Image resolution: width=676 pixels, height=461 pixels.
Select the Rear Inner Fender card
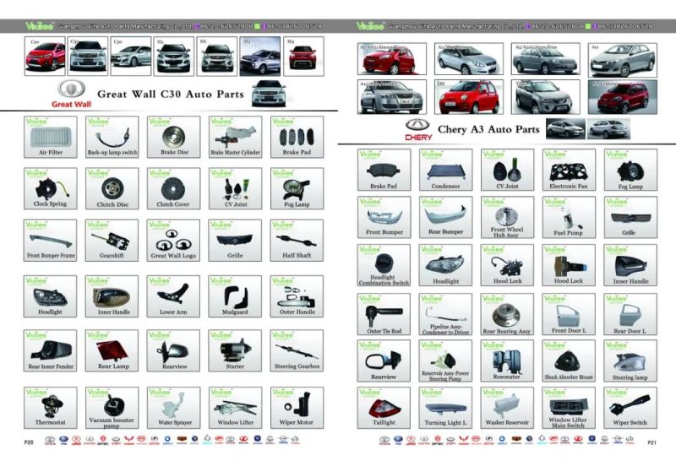[51, 350]
